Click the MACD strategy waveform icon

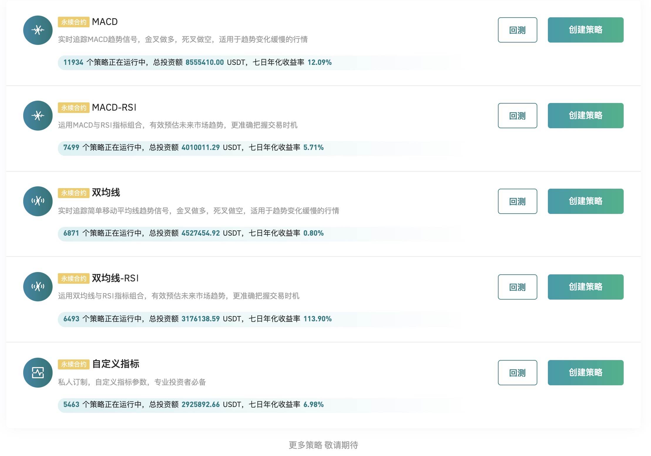[x=38, y=30]
